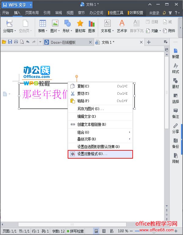Screen dimensions: 183x235
Task: Switch to page layout view button
Action: tap(96, 231)
